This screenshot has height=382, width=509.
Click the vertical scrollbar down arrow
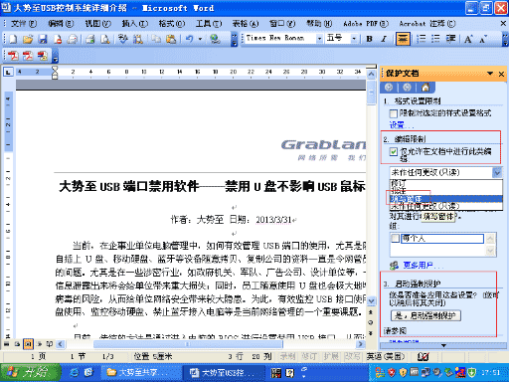[372, 300]
